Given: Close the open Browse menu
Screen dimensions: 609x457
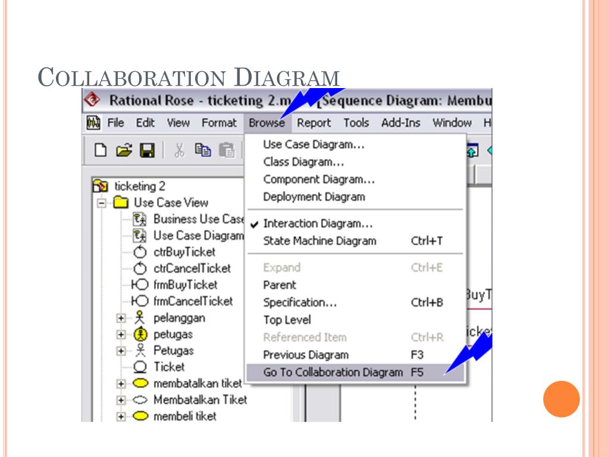Looking at the screenshot, I should (267, 123).
